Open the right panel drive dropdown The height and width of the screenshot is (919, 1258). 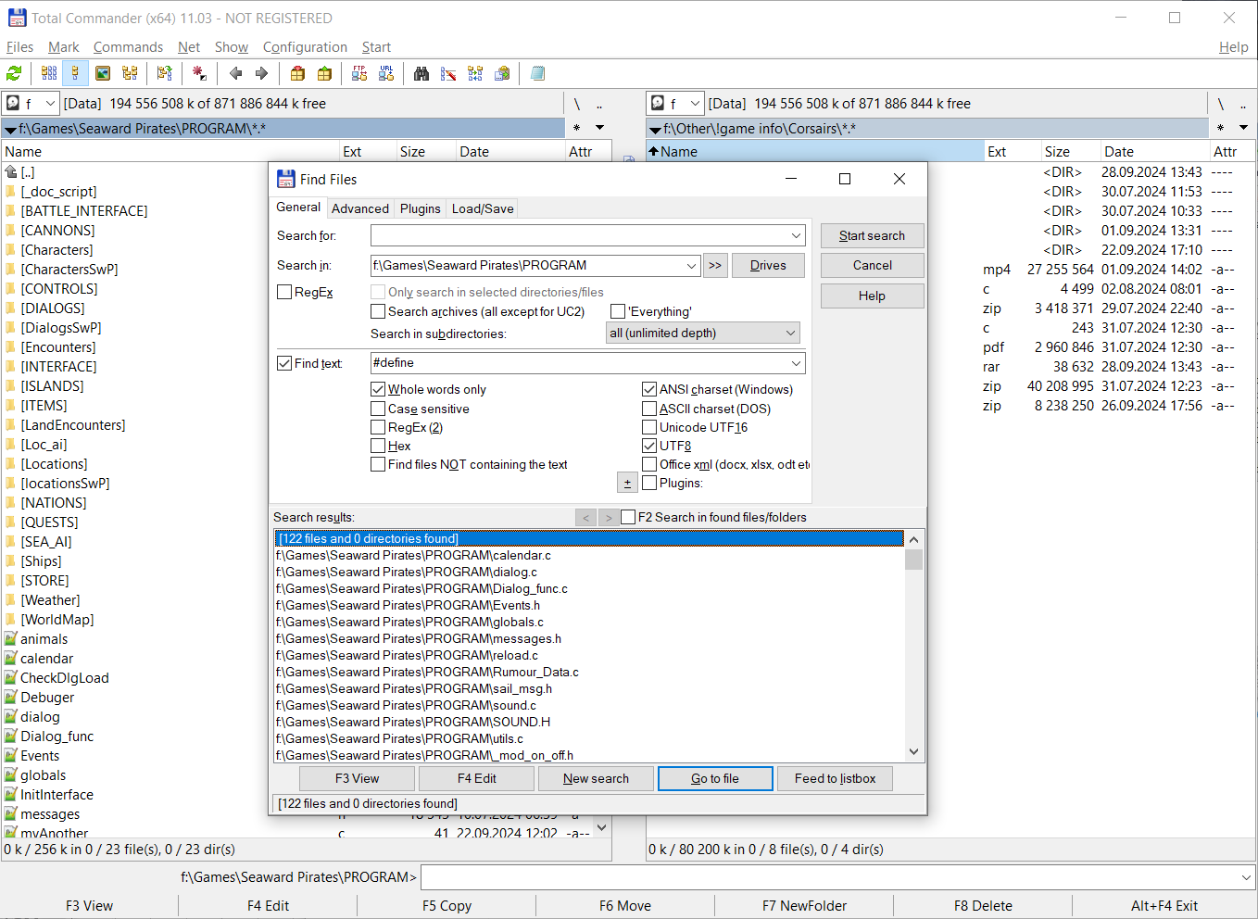(695, 104)
